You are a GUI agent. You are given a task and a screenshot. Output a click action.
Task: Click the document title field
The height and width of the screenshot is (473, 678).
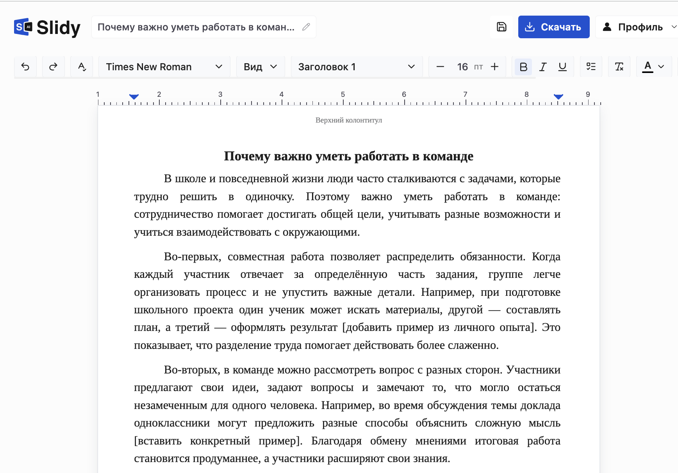(203, 27)
